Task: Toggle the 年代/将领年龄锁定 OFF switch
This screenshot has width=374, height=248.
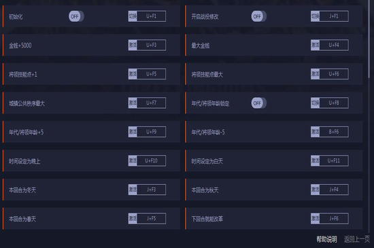Action: pos(259,103)
